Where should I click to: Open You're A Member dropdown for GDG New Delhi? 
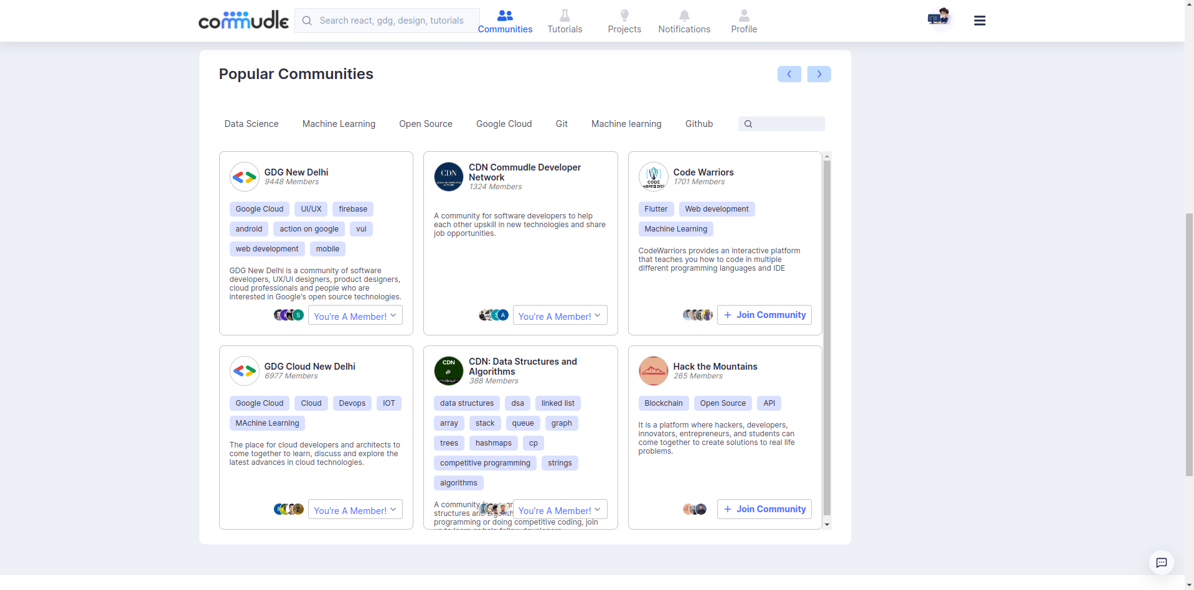click(x=355, y=316)
